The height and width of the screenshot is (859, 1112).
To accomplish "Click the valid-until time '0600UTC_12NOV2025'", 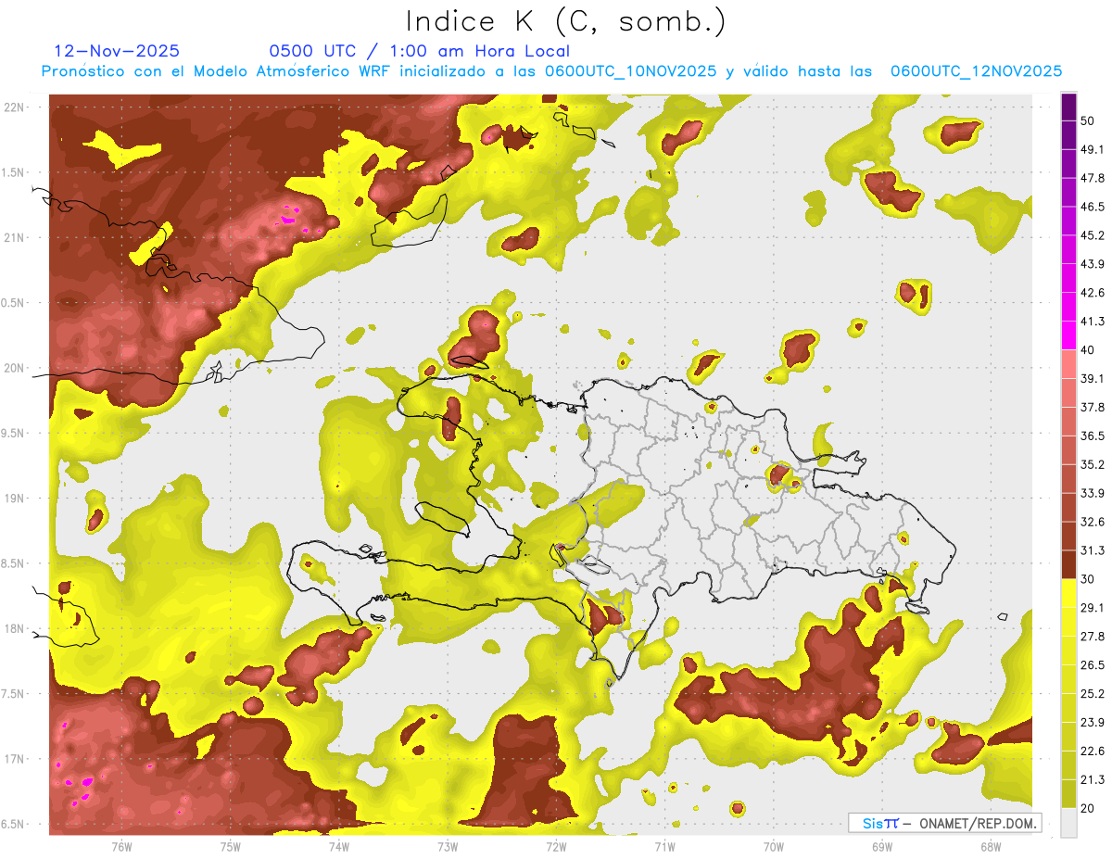I will 976,71.
